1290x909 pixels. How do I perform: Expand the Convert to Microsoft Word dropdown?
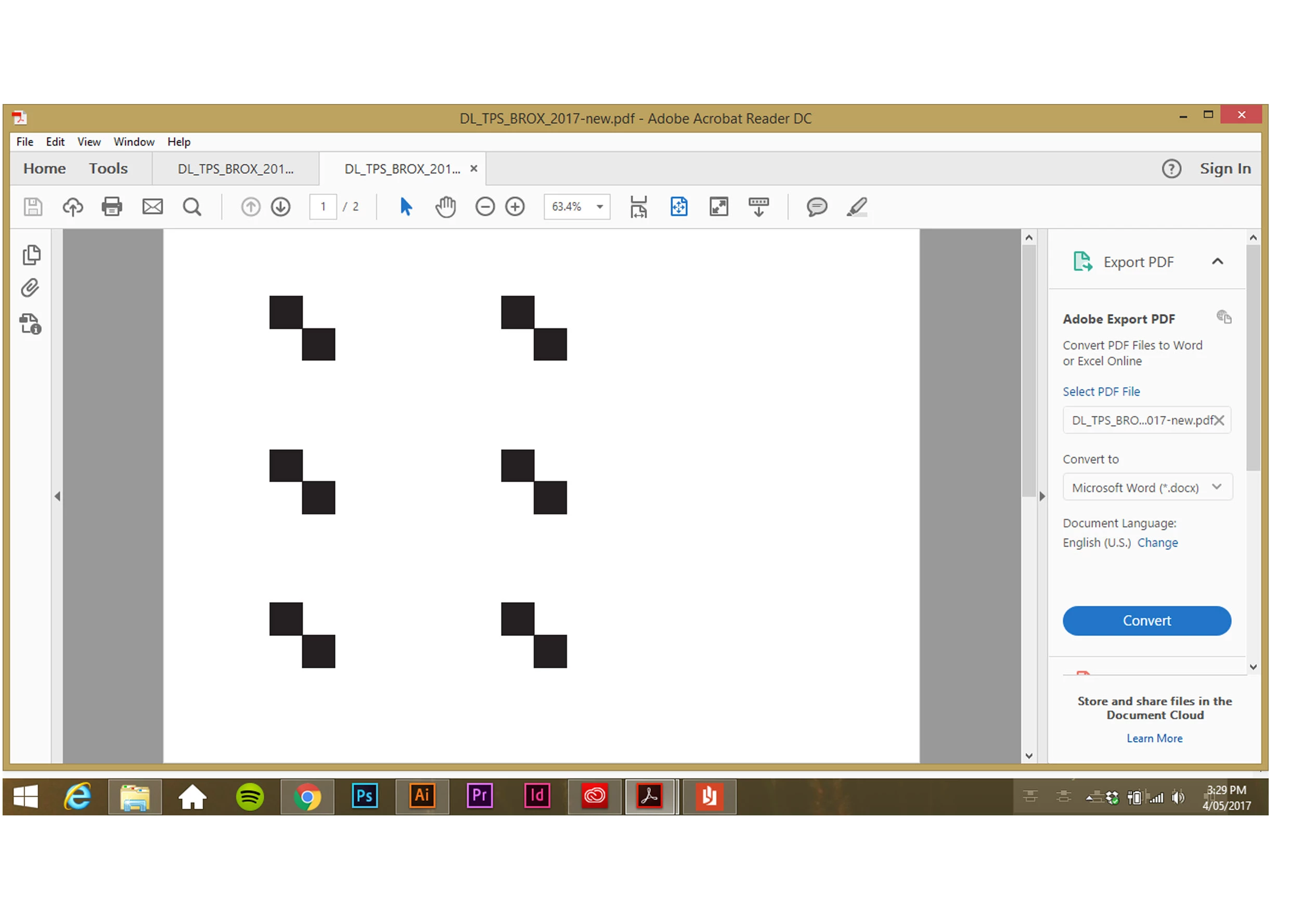[1217, 487]
